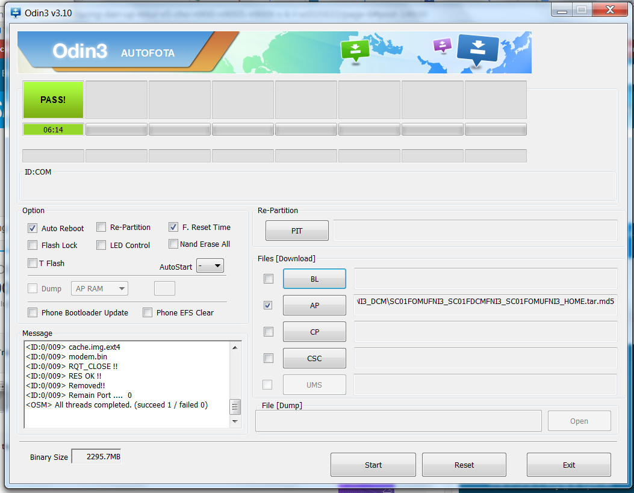Viewport: 634px width, 493px height.
Task: Uncheck the F. Reset Time checkbox
Action: pos(173,227)
